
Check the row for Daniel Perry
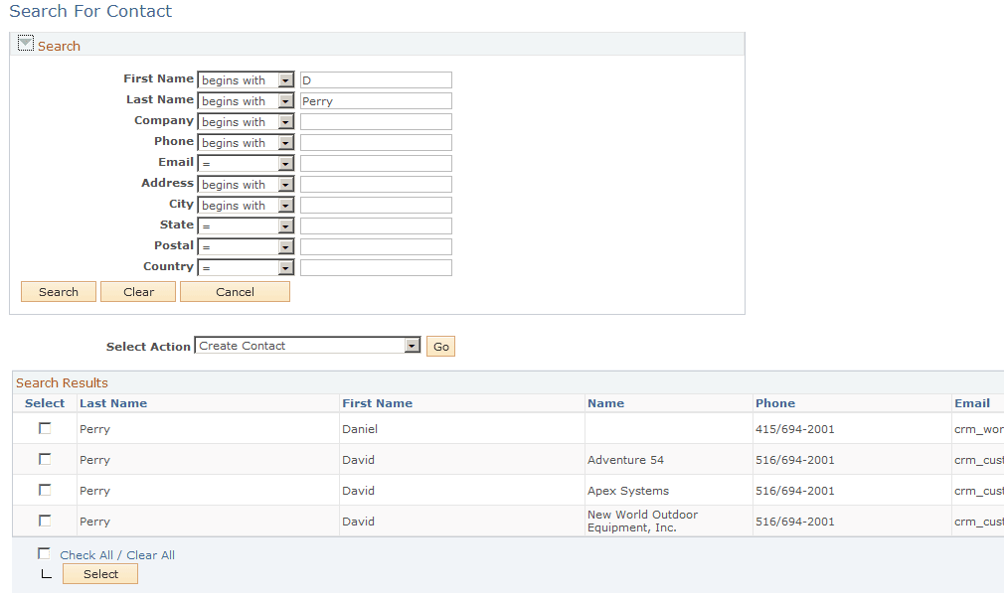pyautogui.click(x=44, y=428)
